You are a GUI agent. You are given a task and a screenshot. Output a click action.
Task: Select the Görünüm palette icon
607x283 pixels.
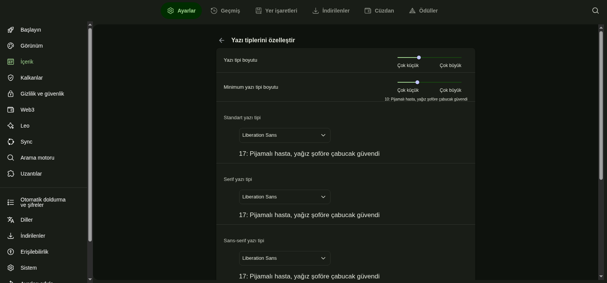11,46
